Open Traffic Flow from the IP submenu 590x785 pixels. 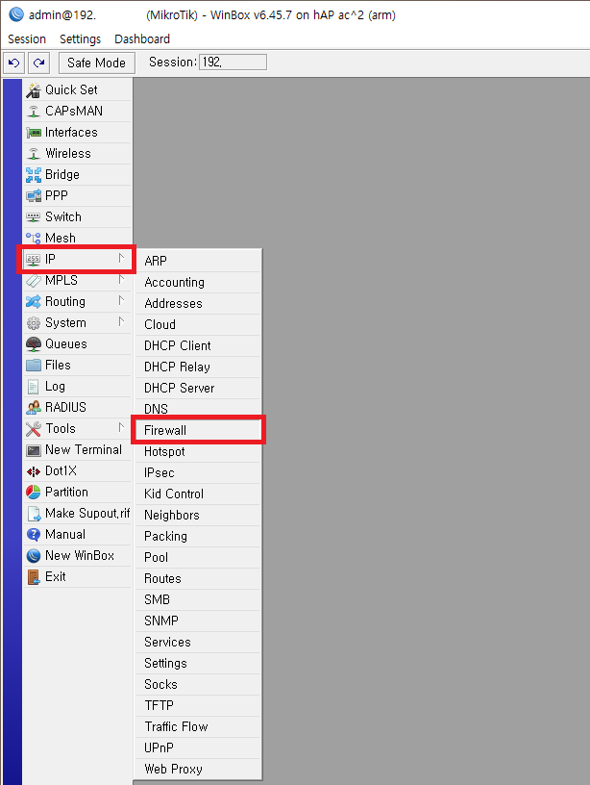[198, 726]
